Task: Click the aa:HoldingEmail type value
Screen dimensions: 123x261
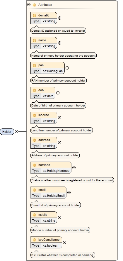Action: click(x=54, y=196)
